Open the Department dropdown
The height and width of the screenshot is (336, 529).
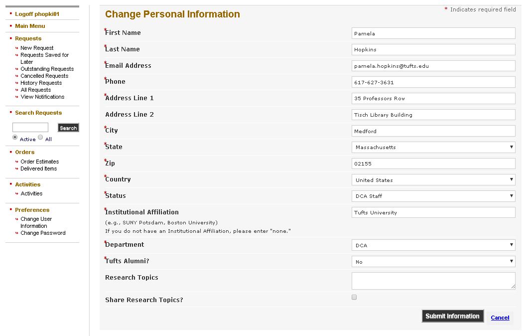tap(433, 245)
